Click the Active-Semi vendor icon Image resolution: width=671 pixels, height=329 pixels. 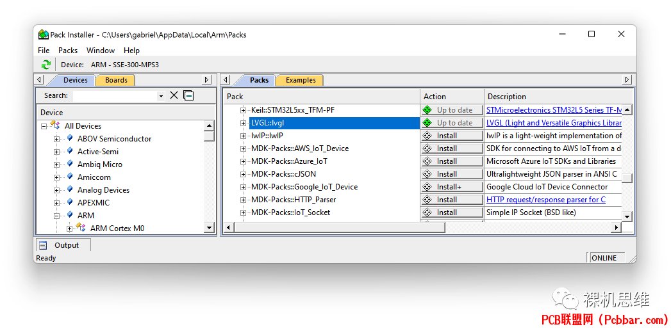70,151
